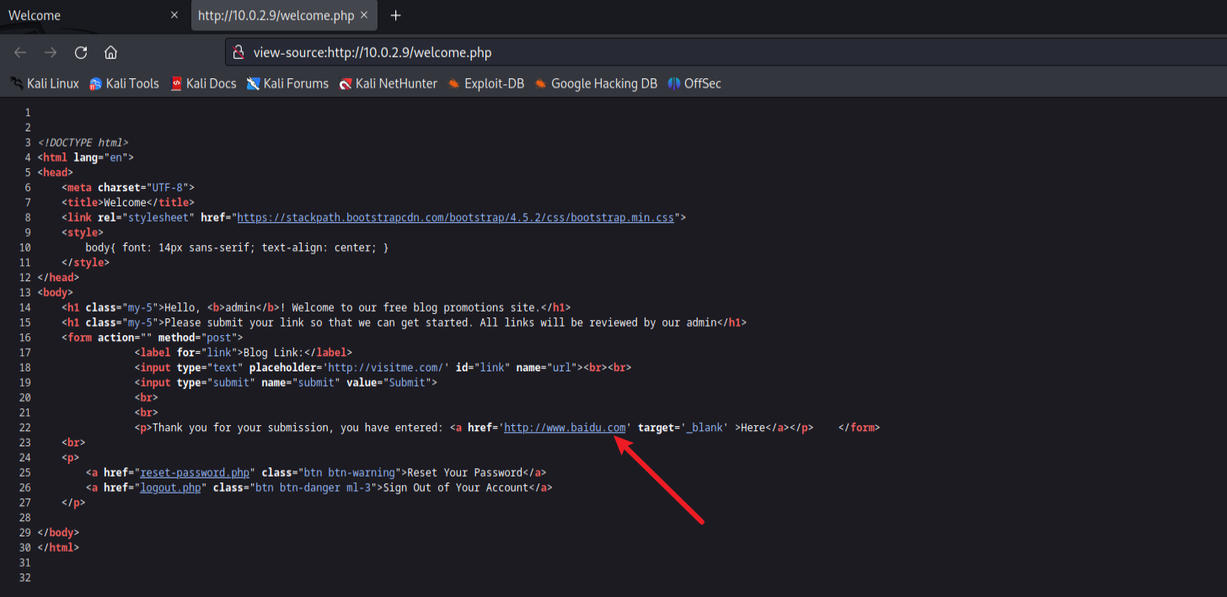This screenshot has height=597, width=1227.
Task: Open Kali Linux bookmark
Action: [45, 83]
